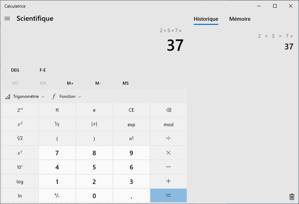Click the square root key
Image resolution: width=299 pixels, height=204 pixels.
[x=20, y=138]
